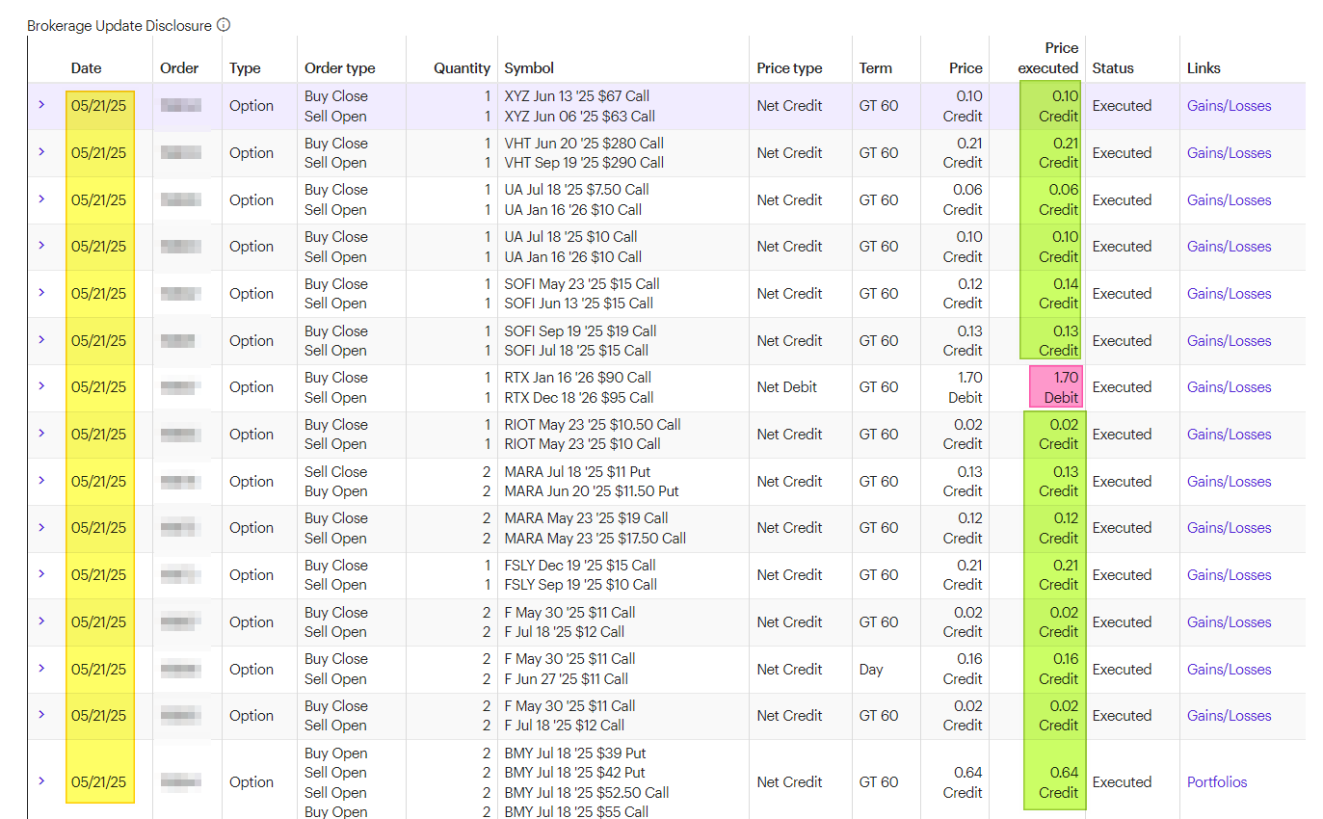The height and width of the screenshot is (819, 1323).
Task: Select the 'VHT Sep 19 '25 $290 Call' symbol text
Action: pos(584,163)
